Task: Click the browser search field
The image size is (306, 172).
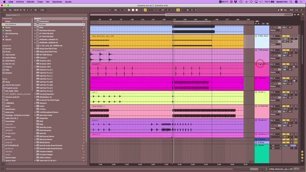Action: 46,15
